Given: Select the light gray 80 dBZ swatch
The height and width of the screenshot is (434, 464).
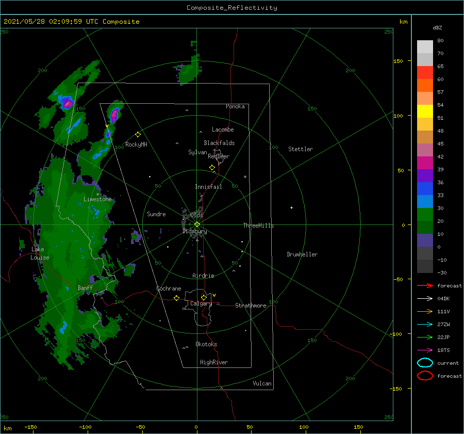Looking at the screenshot, I should (425, 46).
